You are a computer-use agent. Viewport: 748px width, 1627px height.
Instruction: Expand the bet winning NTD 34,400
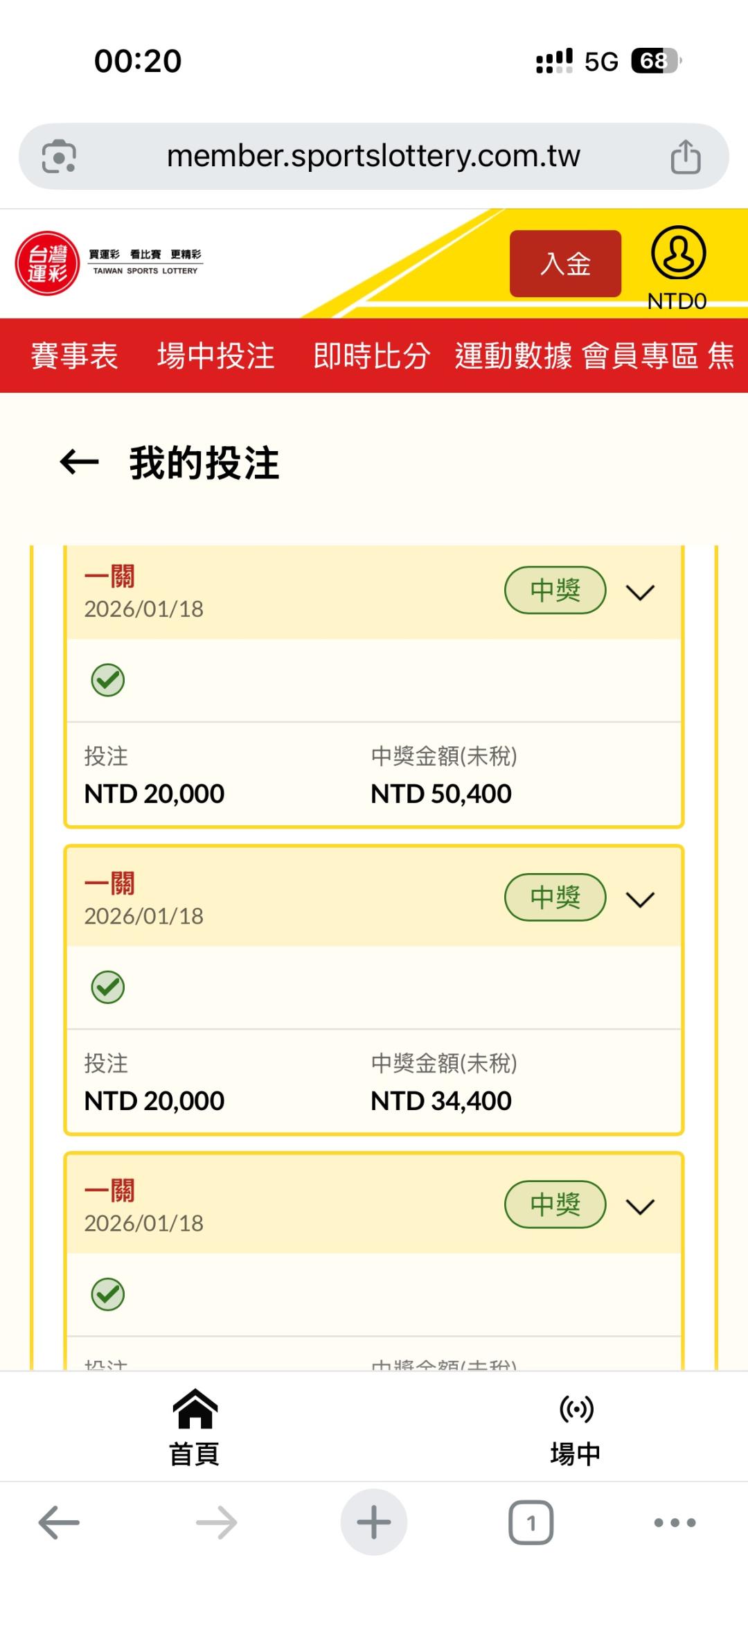[x=640, y=899]
